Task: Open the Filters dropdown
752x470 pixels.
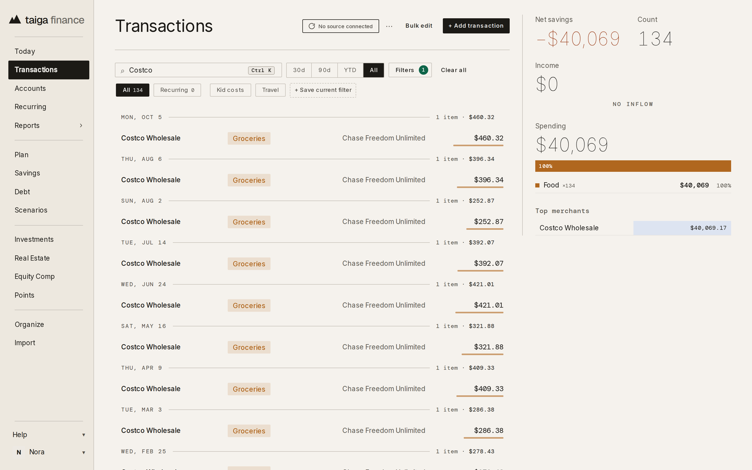Action: pyautogui.click(x=410, y=70)
